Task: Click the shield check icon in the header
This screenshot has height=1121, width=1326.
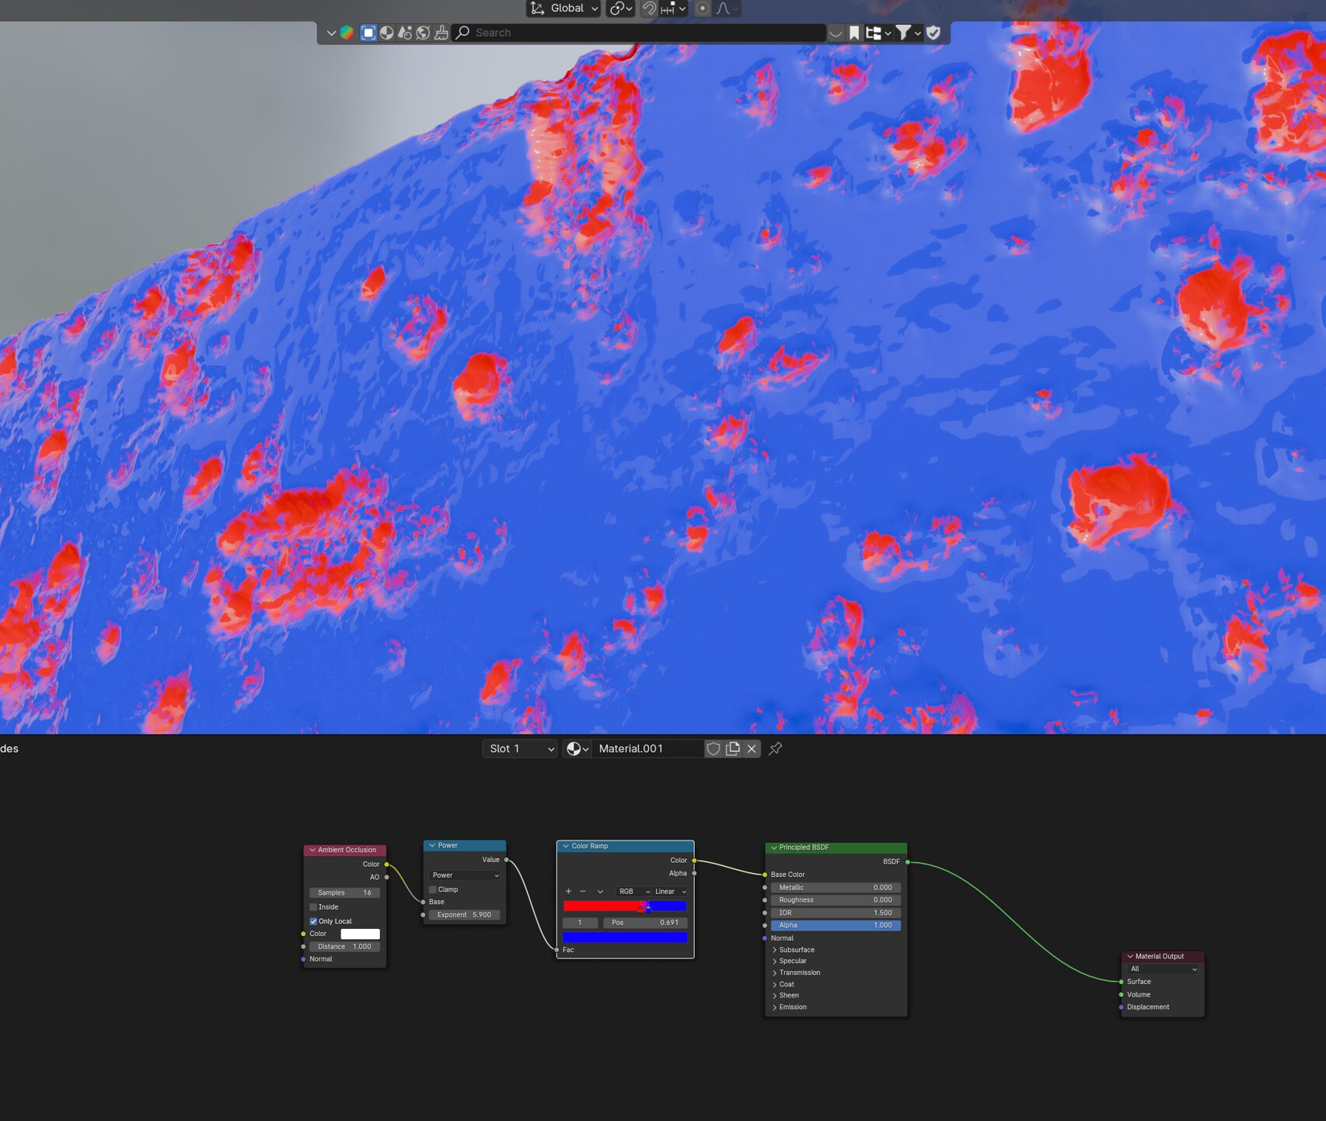Action: click(933, 33)
